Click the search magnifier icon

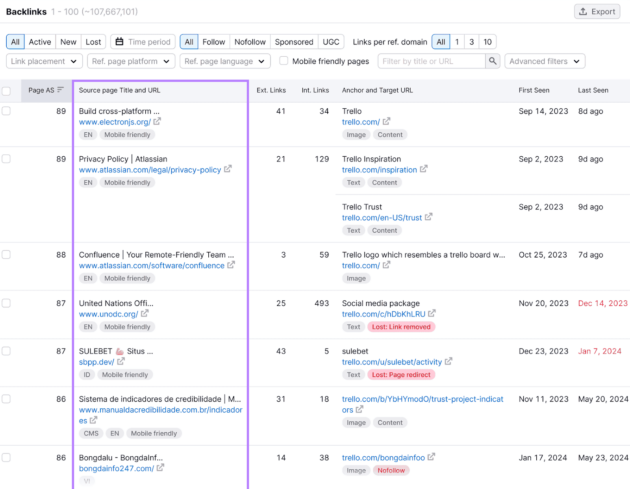[492, 61]
